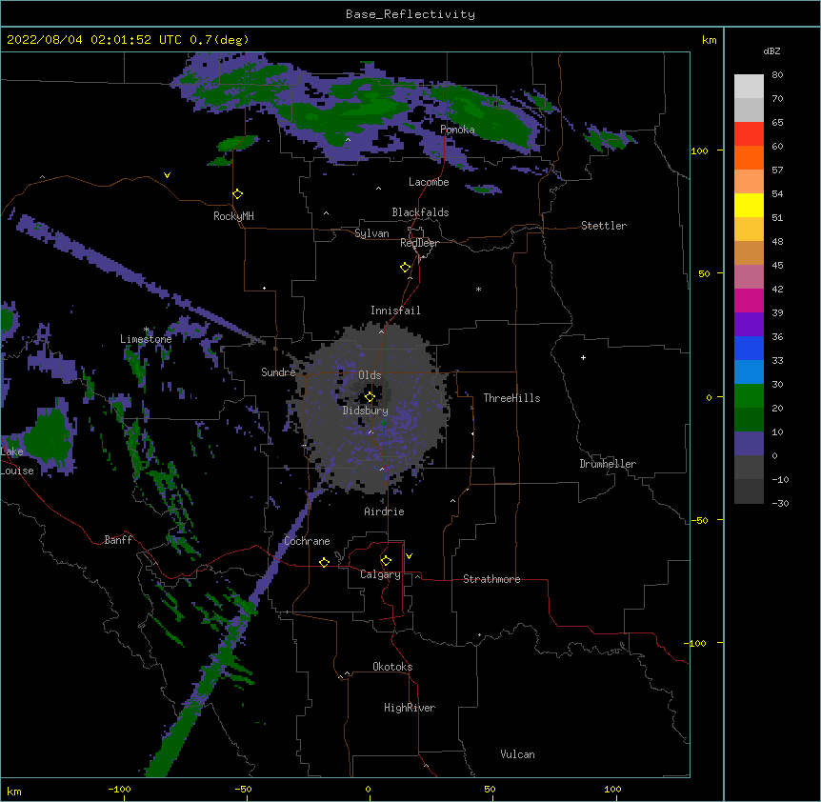
Task: Select the radar site diamond between Olds and Didsbury
Action: click(370, 397)
